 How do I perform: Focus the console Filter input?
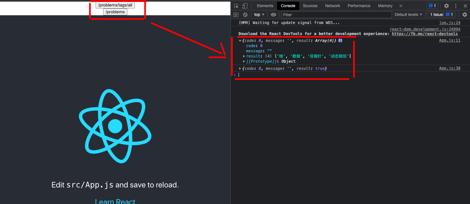click(x=337, y=15)
